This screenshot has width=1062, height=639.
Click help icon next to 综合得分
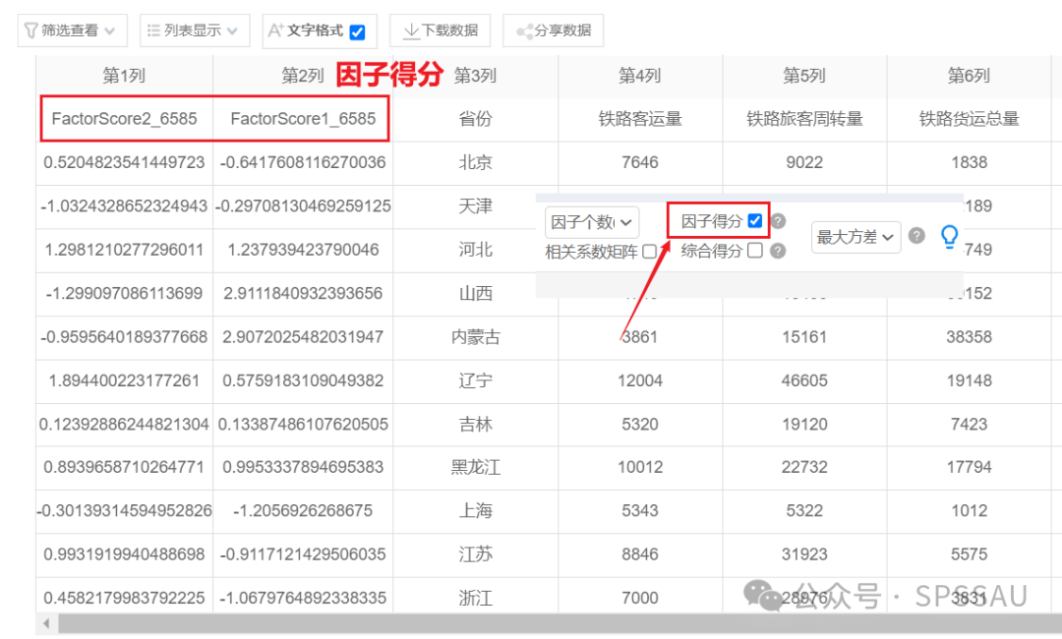[778, 251]
